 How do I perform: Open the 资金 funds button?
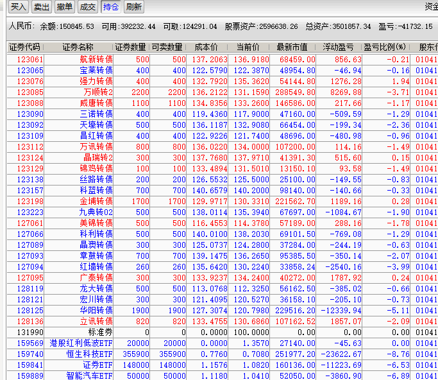pyautogui.click(x=431, y=7)
